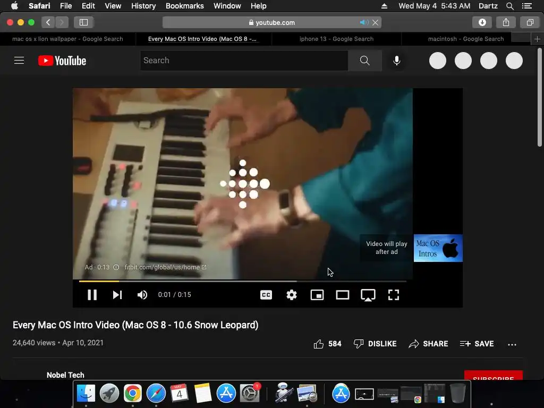
Task: Seek on the video progress bar
Action: click(242, 281)
